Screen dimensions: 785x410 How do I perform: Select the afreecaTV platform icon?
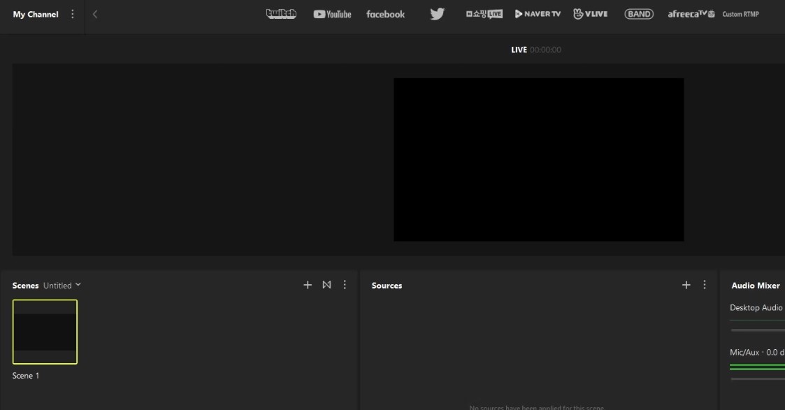click(690, 13)
